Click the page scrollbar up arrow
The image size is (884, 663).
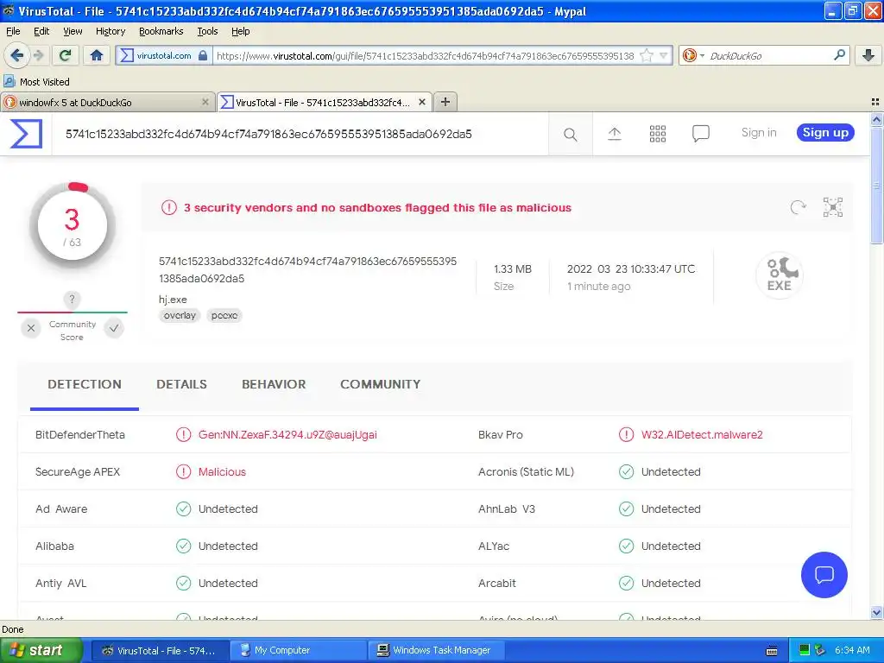point(876,119)
